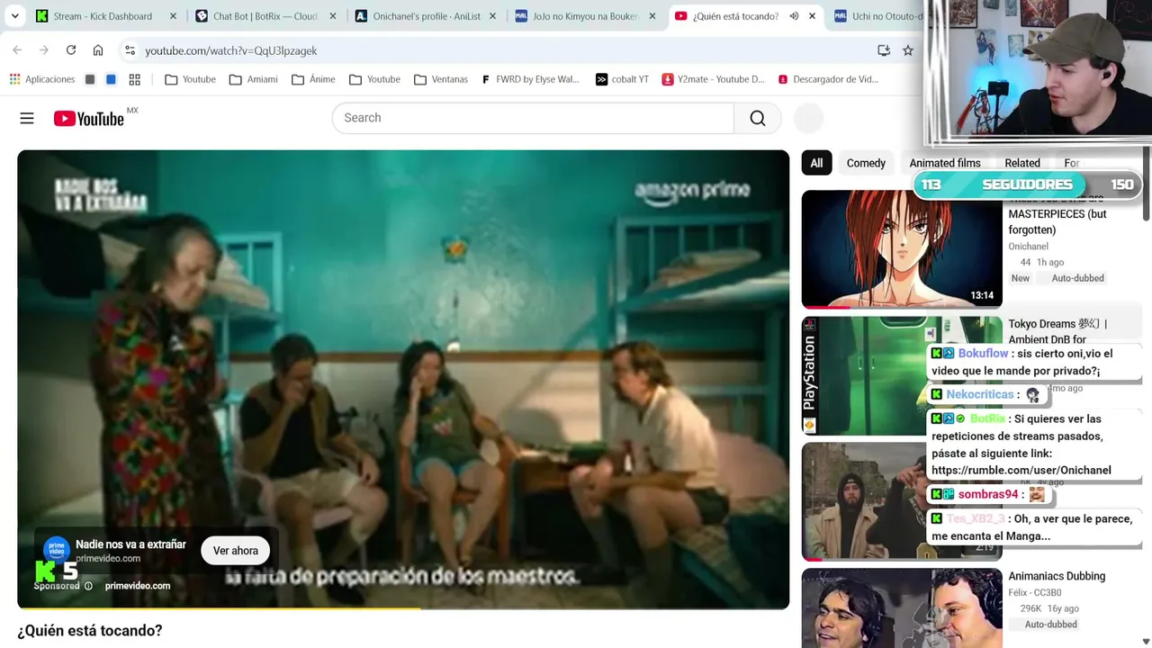This screenshot has height=648, width=1152.
Task: Mute the ¿Quién está tocando? tab audio
Action: pyautogui.click(x=794, y=16)
